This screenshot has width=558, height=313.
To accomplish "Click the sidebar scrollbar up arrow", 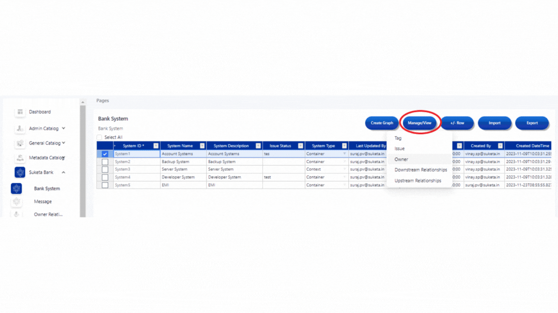I will coord(82,102).
